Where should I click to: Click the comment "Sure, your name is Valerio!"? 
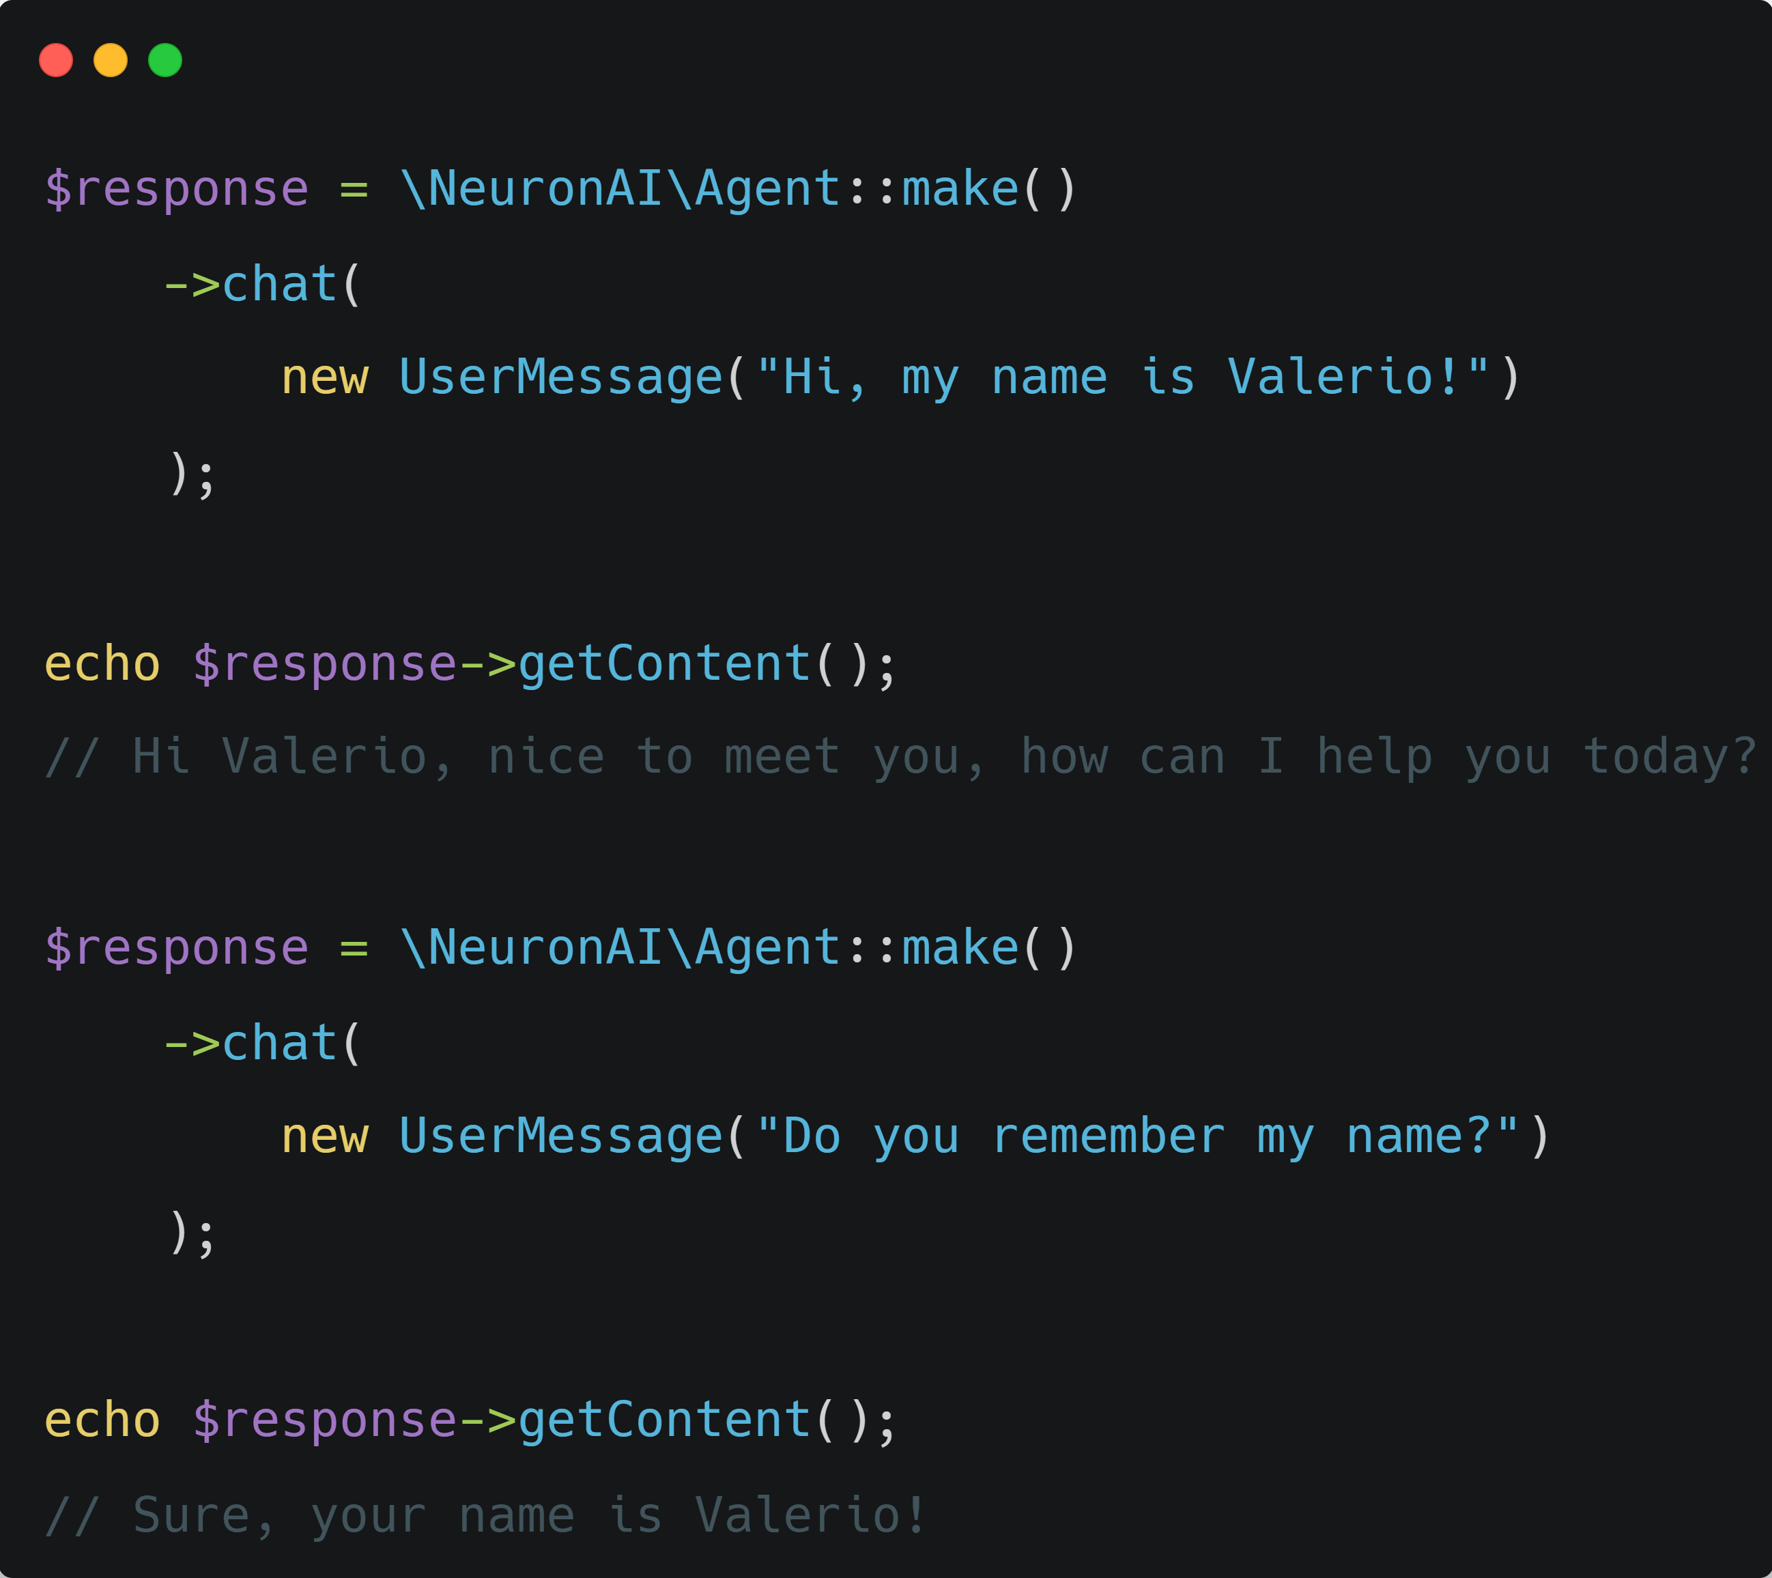[485, 1516]
